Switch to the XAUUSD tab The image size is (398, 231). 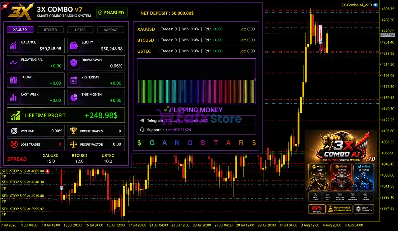(x=20, y=30)
